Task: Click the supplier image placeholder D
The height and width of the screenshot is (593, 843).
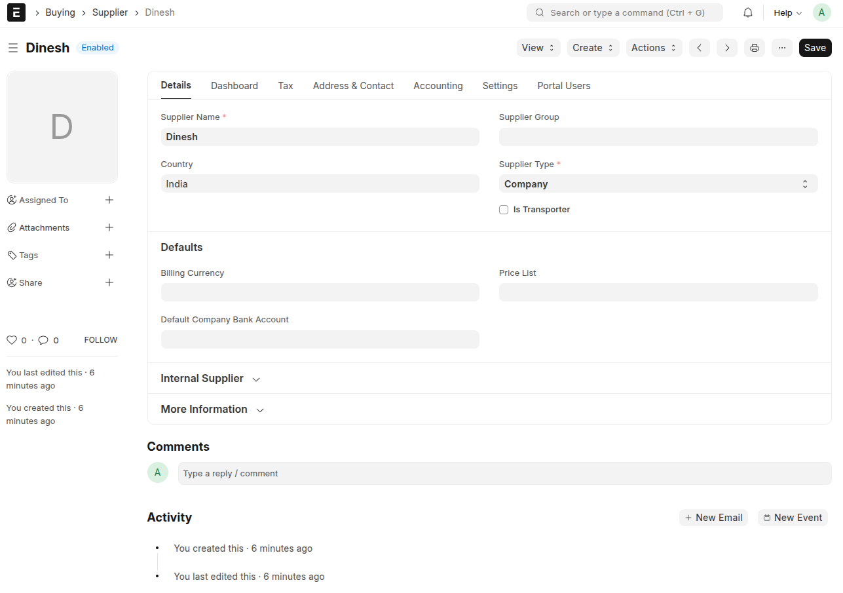Action: (x=62, y=127)
